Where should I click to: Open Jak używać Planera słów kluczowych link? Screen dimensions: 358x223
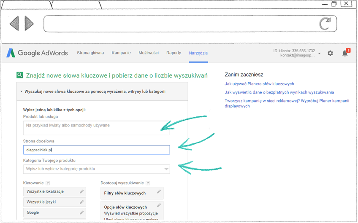(x=259, y=84)
